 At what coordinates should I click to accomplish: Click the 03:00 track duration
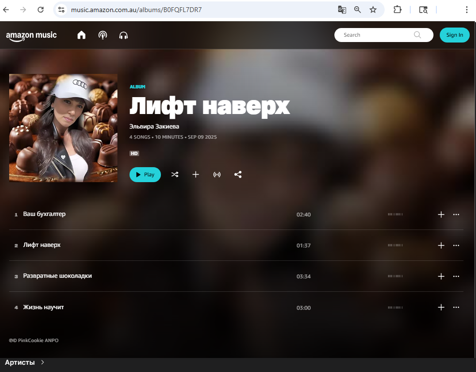(x=303, y=308)
